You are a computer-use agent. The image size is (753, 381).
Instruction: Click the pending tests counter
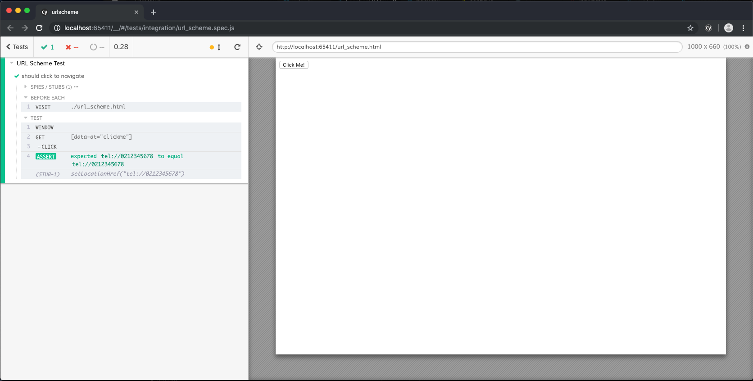(97, 47)
